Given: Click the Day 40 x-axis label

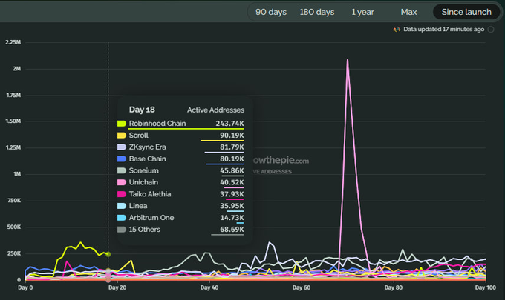Looking at the screenshot, I should [x=209, y=287].
